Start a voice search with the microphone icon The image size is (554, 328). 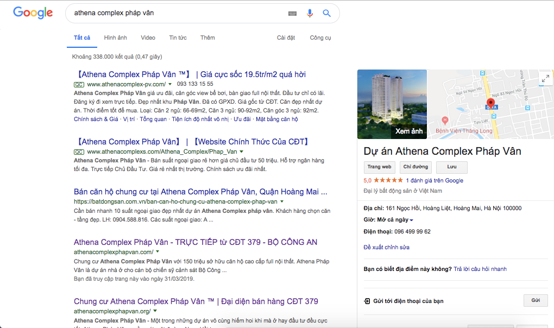coord(310,13)
